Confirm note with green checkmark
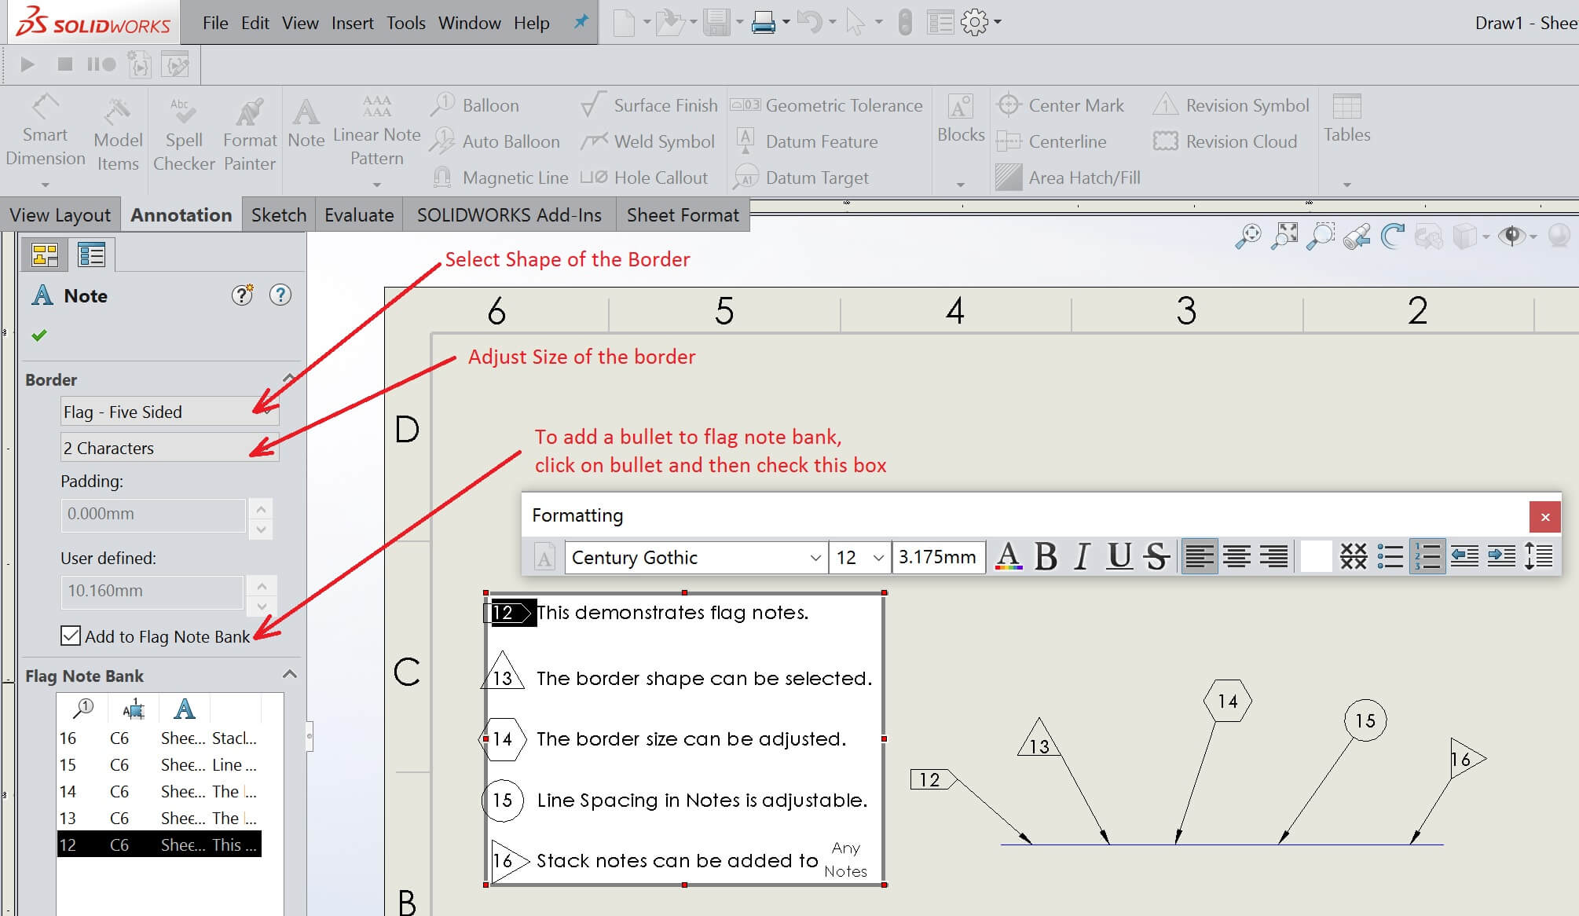This screenshot has height=916, width=1579. pos(39,335)
